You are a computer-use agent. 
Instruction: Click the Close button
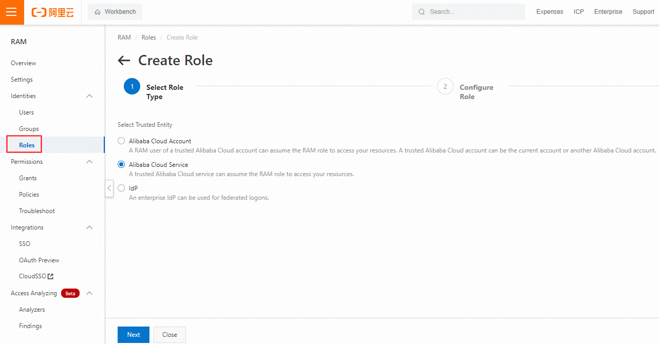tap(170, 335)
